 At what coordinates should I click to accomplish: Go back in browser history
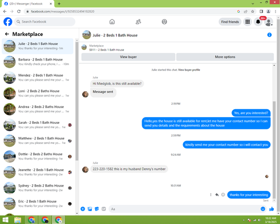pyautogui.click(x=5, y=11)
